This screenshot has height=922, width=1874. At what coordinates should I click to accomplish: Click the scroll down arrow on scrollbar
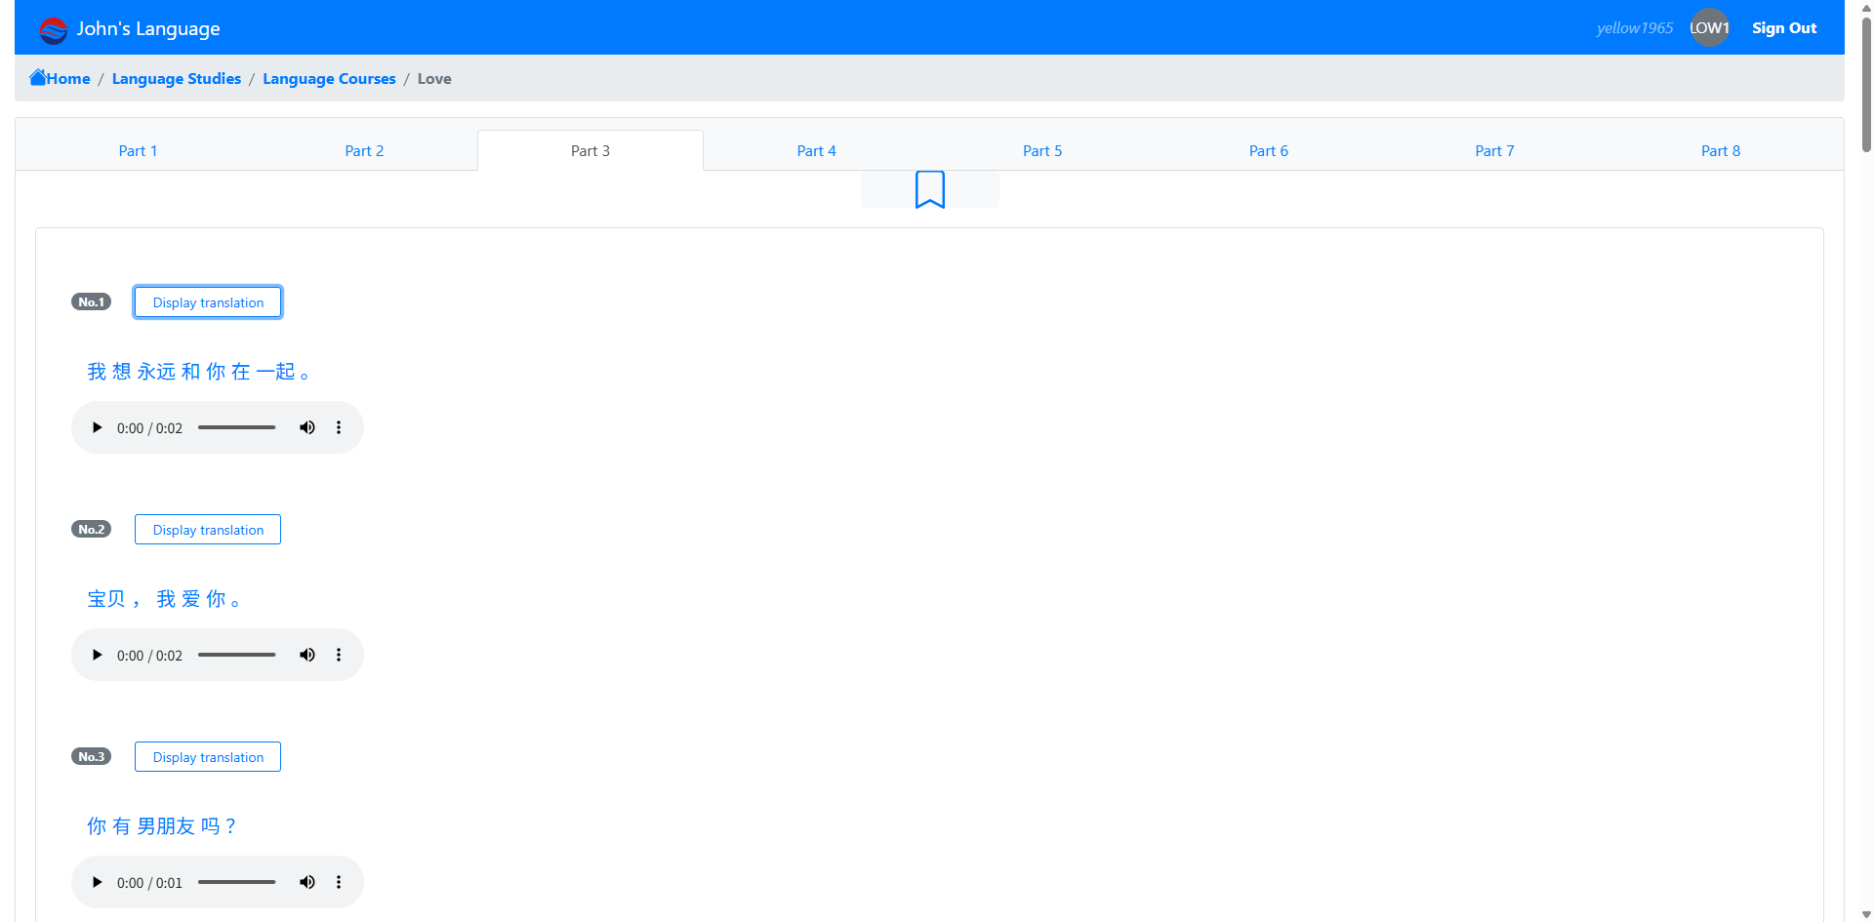coord(1866,914)
